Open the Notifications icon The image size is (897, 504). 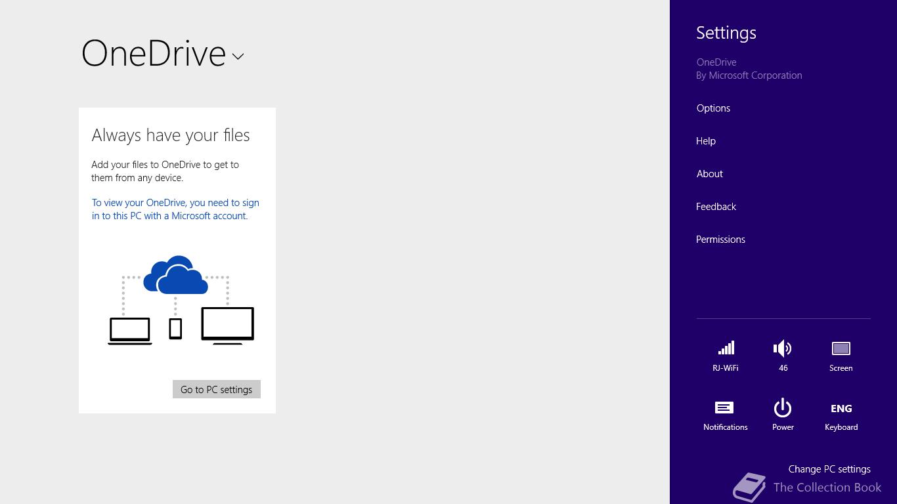[x=725, y=415]
